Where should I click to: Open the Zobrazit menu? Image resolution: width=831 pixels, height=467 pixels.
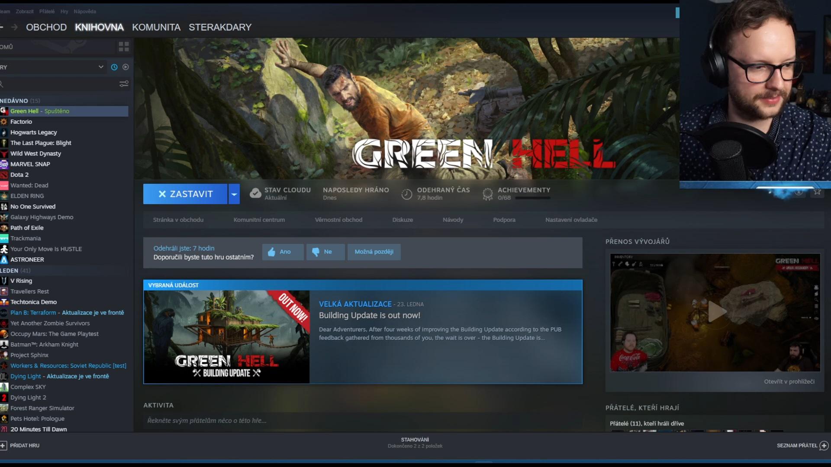[x=25, y=12]
